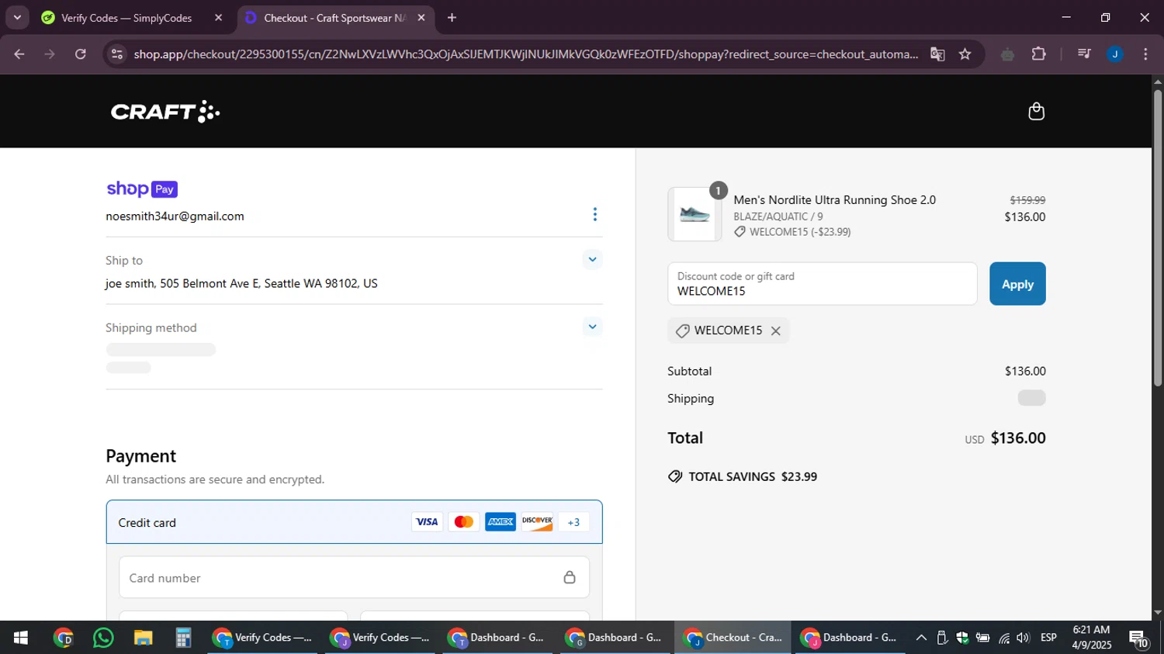This screenshot has height=654, width=1164.
Task: Click the page vertical scrollbar
Action: click(1157, 238)
